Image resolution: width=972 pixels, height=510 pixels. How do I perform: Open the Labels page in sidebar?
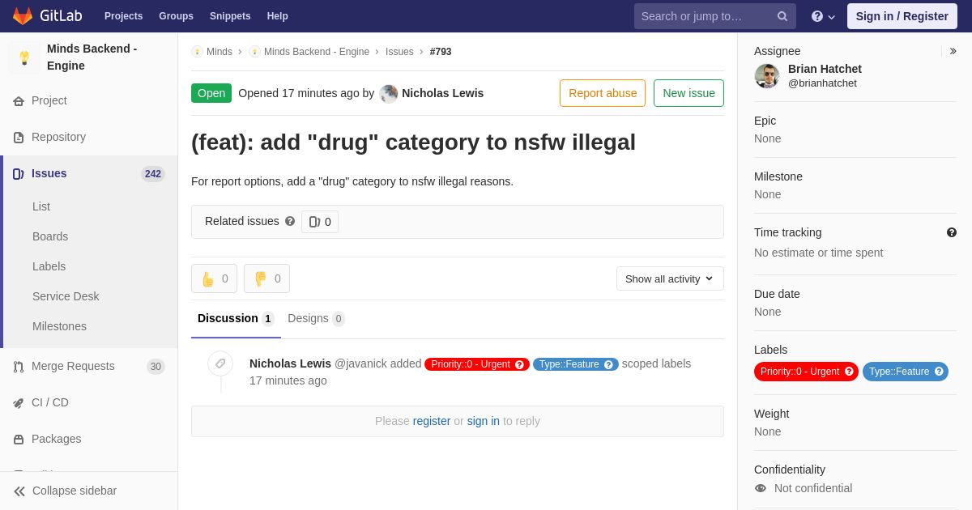click(49, 266)
